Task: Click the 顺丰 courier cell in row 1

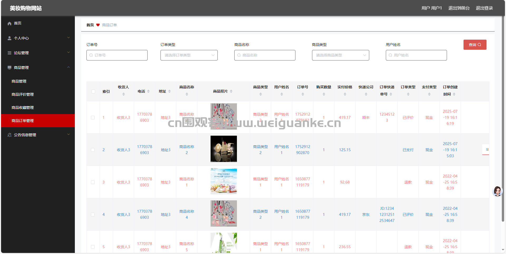Action: tap(366, 118)
